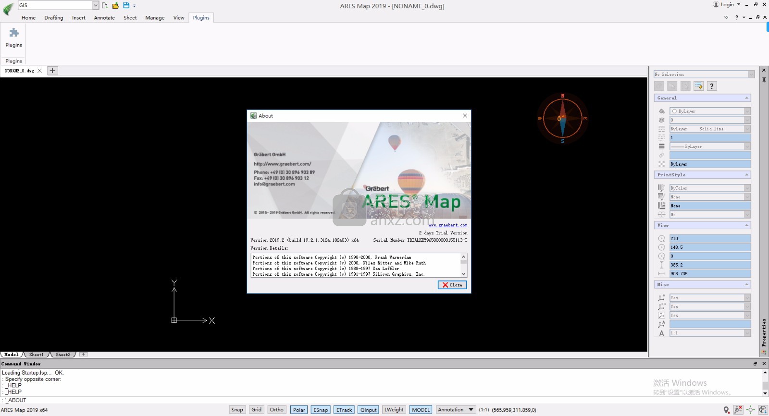Image resolution: width=769 pixels, height=416 pixels.
Task: Click the green crosshair icon in the status bar
Action: tap(750, 410)
